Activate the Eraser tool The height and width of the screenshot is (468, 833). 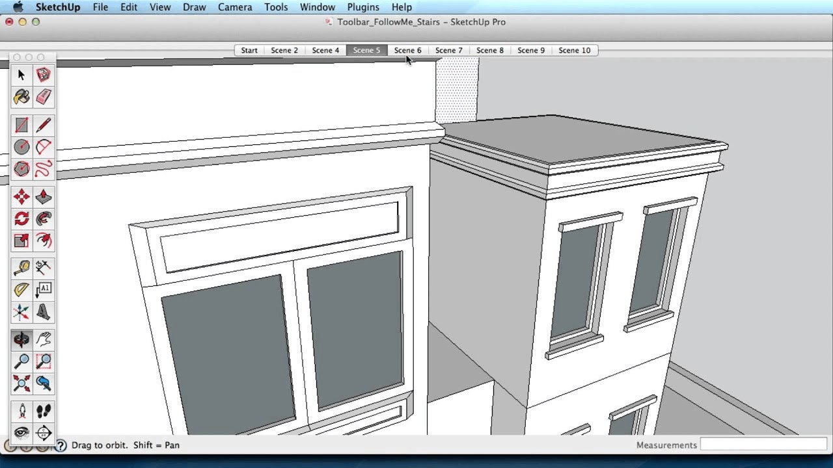click(x=44, y=97)
